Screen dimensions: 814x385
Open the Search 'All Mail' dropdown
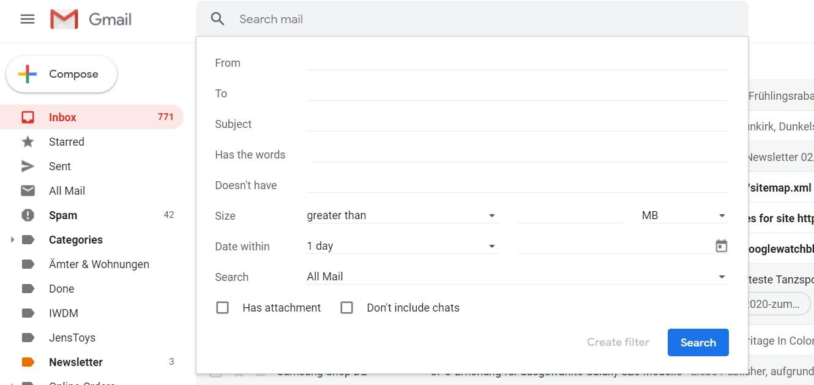point(517,277)
